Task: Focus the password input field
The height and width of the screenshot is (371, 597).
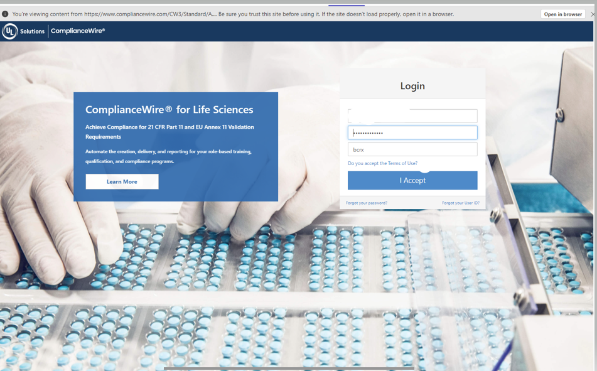Action: pos(412,132)
